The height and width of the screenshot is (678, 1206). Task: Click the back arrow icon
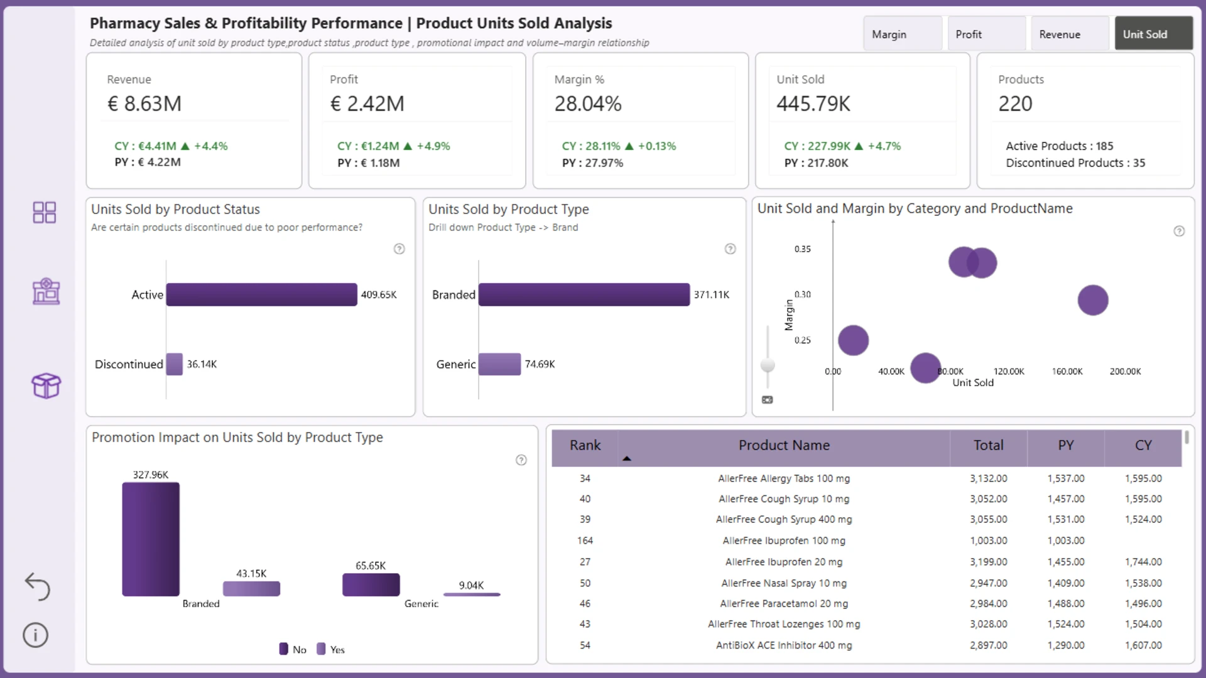(37, 587)
